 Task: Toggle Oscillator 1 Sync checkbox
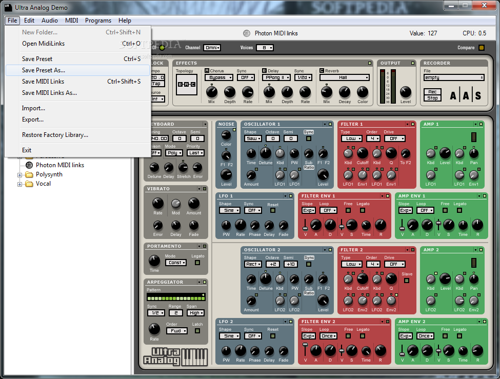pos(308,138)
